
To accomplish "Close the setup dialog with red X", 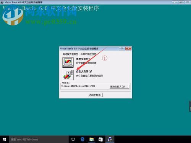I will (x=128, y=48).
